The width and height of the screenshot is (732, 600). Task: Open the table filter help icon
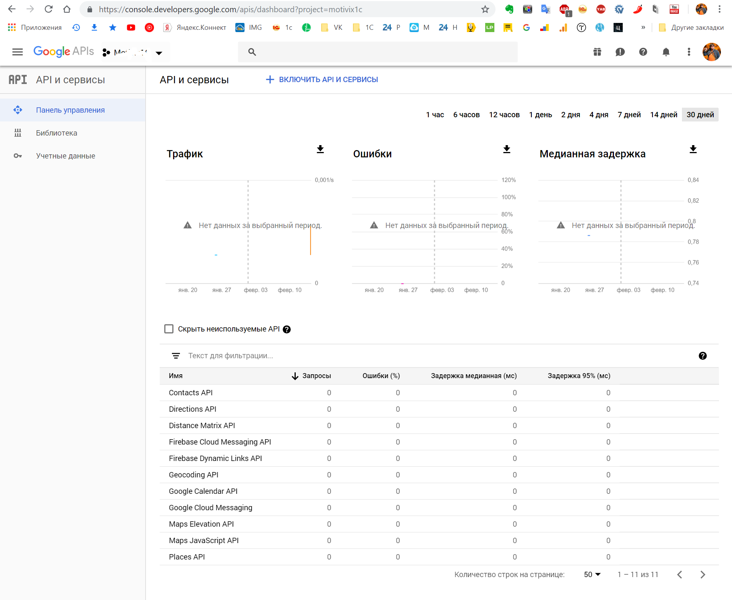coord(702,356)
